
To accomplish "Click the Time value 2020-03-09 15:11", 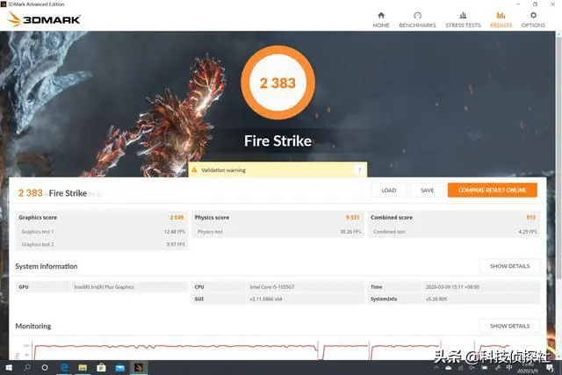I will click(x=452, y=287).
